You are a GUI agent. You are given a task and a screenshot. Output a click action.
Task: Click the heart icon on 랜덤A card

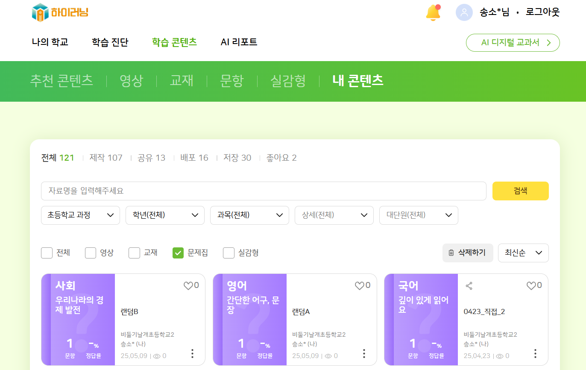[360, 286]
